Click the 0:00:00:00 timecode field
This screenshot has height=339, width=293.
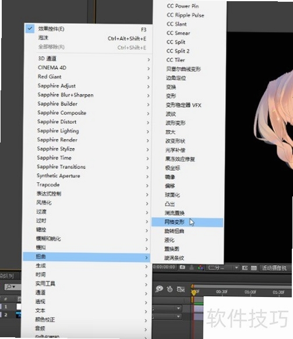tap(164, 267)
